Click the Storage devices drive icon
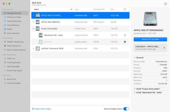 coord(5,13)
